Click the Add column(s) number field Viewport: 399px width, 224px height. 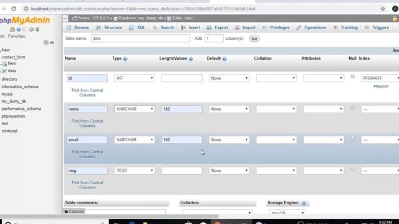click(x=214, y=39)
